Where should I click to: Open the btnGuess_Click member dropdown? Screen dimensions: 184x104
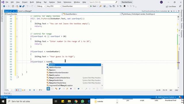[x=150, y=14]
